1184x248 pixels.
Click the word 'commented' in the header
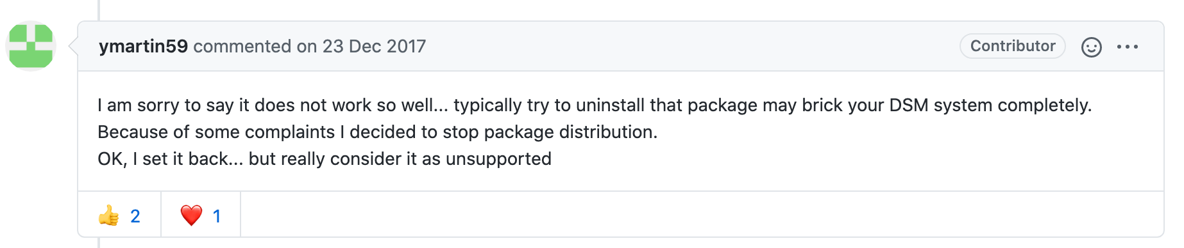[242, 46]
